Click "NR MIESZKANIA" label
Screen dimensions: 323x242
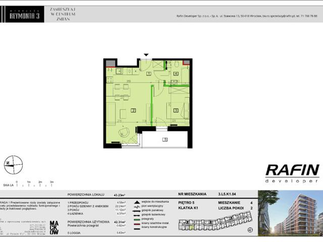pos(192,194)
